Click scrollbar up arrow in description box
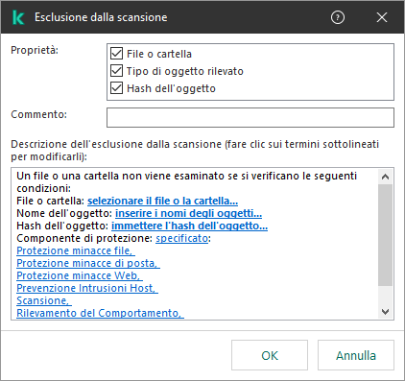The image size is (405, 381). coord(385,177)
